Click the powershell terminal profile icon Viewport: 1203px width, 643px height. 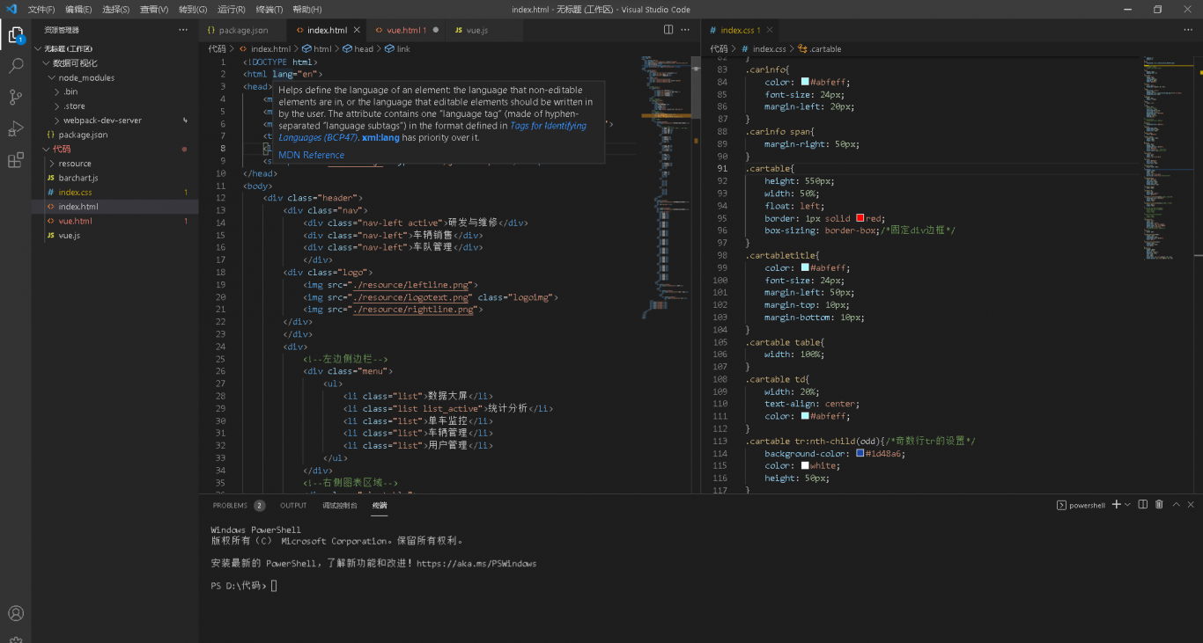coord(1061,506)
